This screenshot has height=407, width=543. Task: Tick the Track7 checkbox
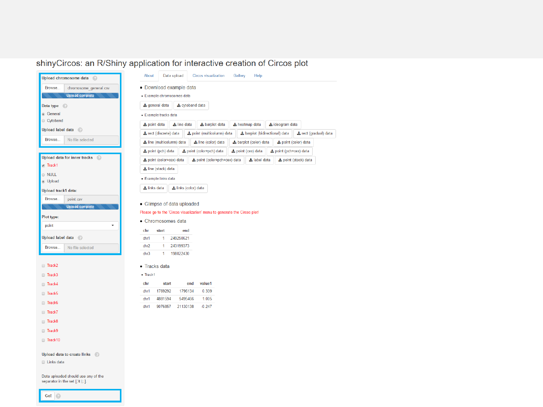tap(43, 313)
